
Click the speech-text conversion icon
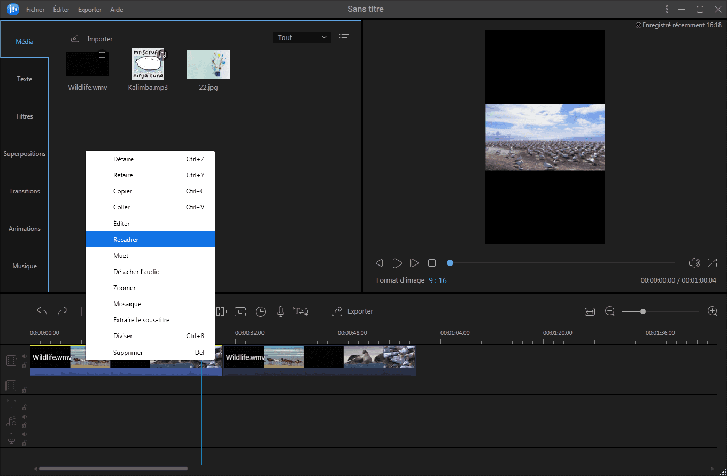click(301, 311)
